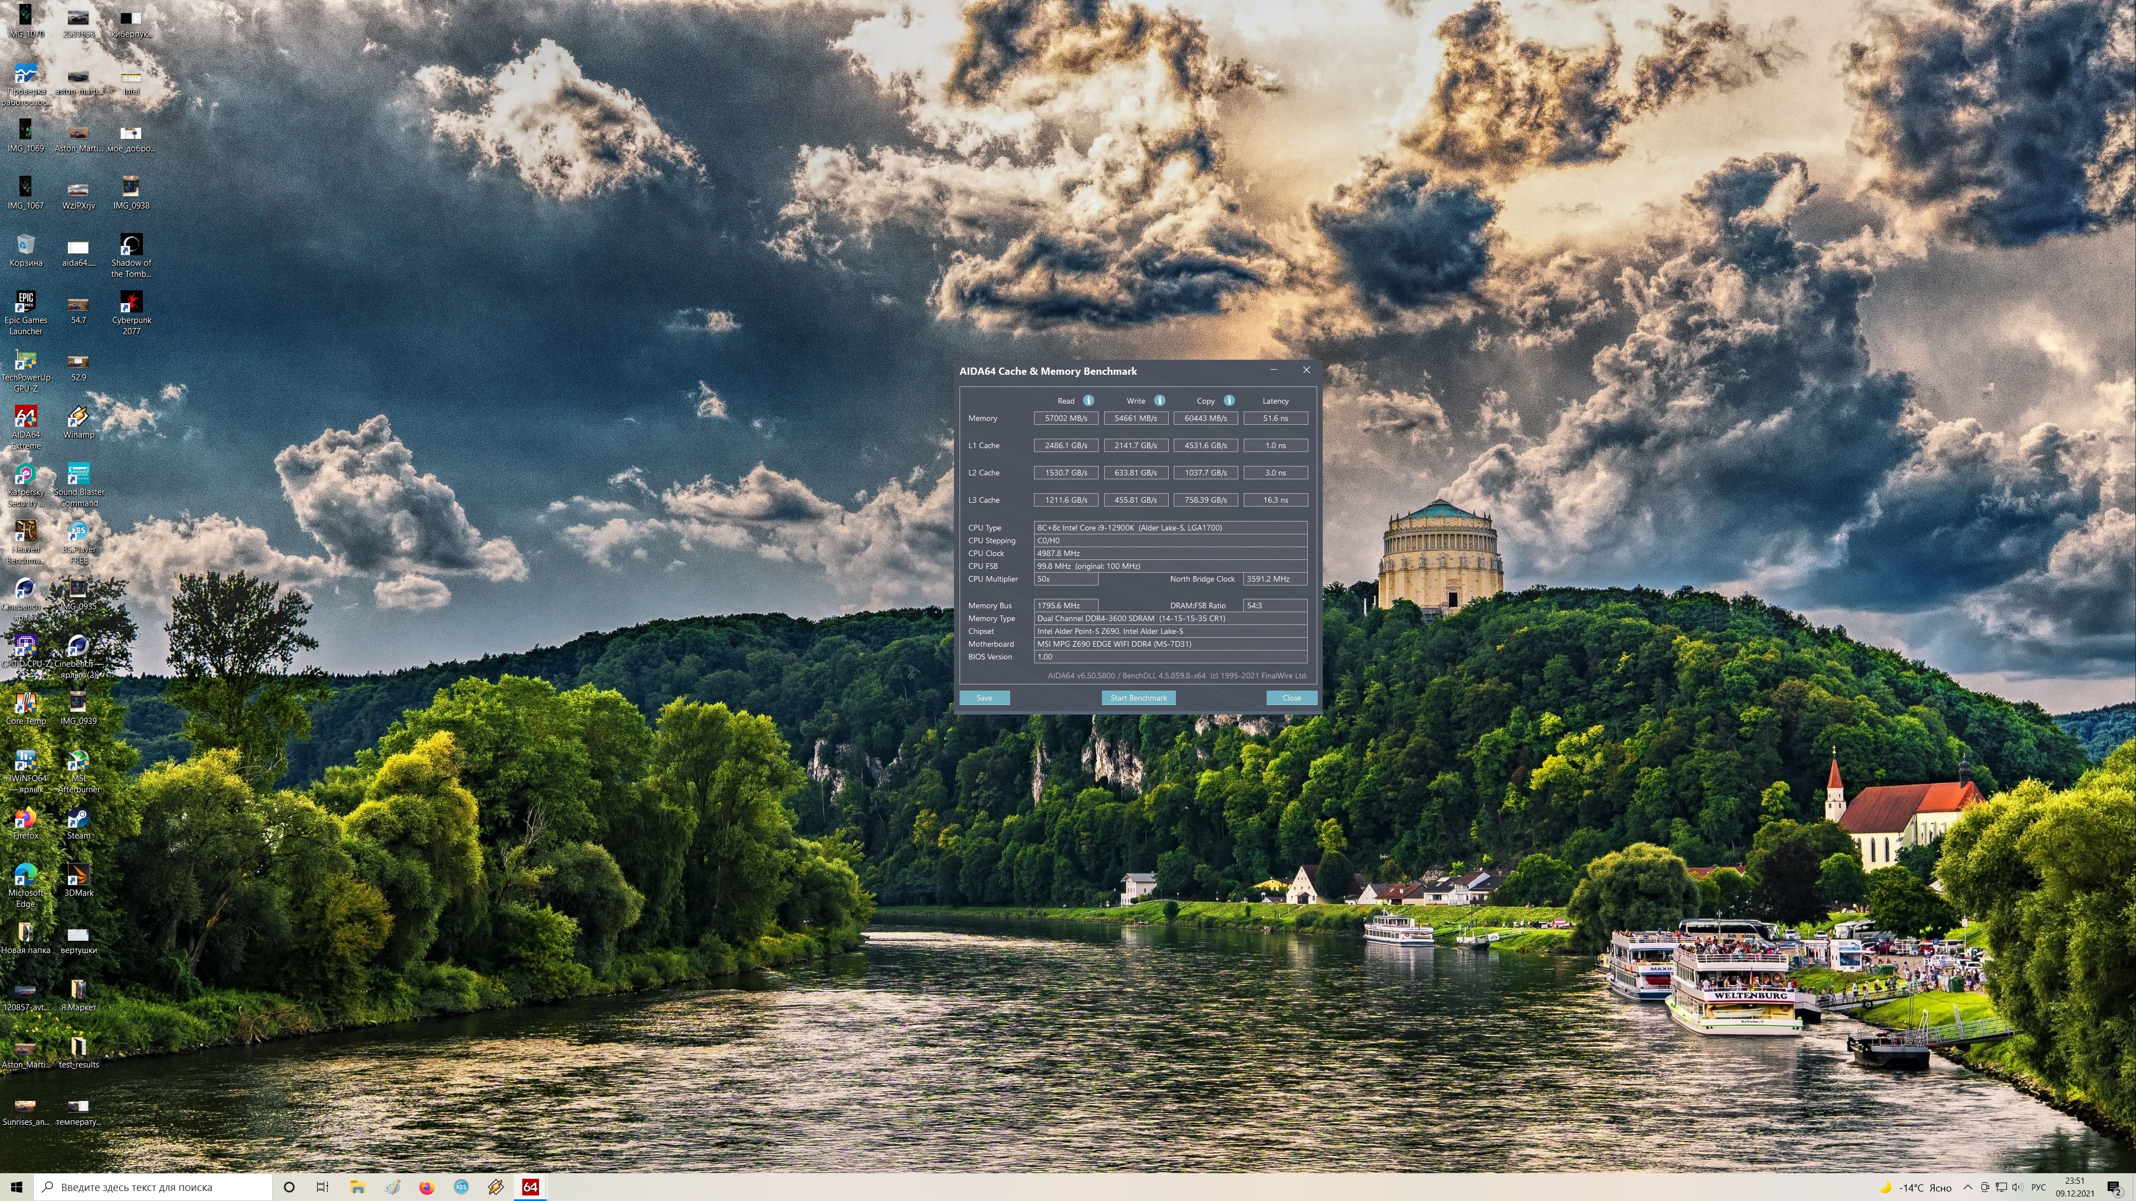Click the Save button in AIDA64
2136x1201 pixels.
point(984,698)
